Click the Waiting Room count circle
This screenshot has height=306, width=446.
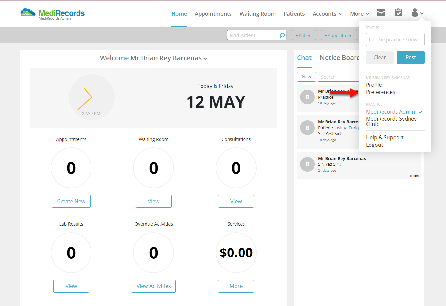coord(154,168)
